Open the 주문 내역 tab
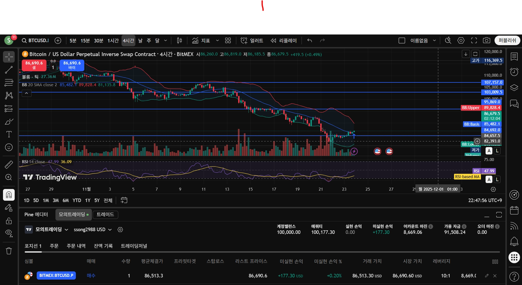 (x=76, y=246)
